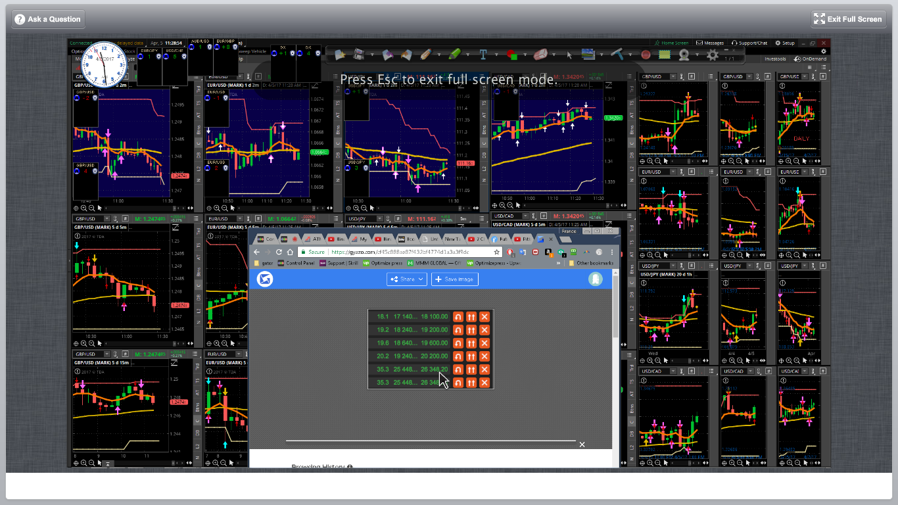Switch to the ATI tab in Chrome
Screen dimensions: 898x505
coord(314,239)
